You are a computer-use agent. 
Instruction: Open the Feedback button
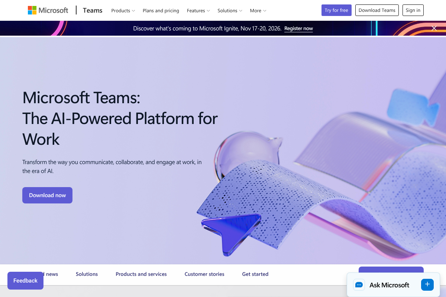[25, 281]
